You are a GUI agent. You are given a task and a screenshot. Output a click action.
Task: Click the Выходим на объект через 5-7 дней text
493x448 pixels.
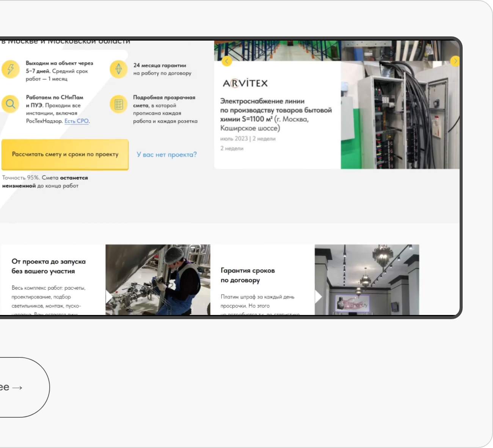tap(59, 67)
